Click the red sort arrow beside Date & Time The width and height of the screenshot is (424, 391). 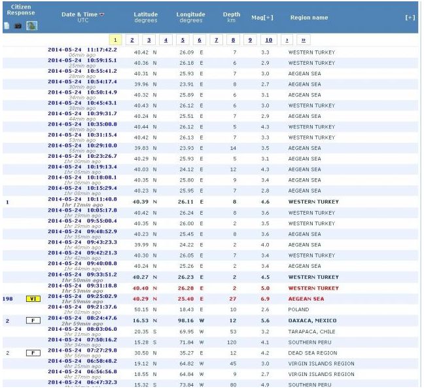[x=101, y=14]
